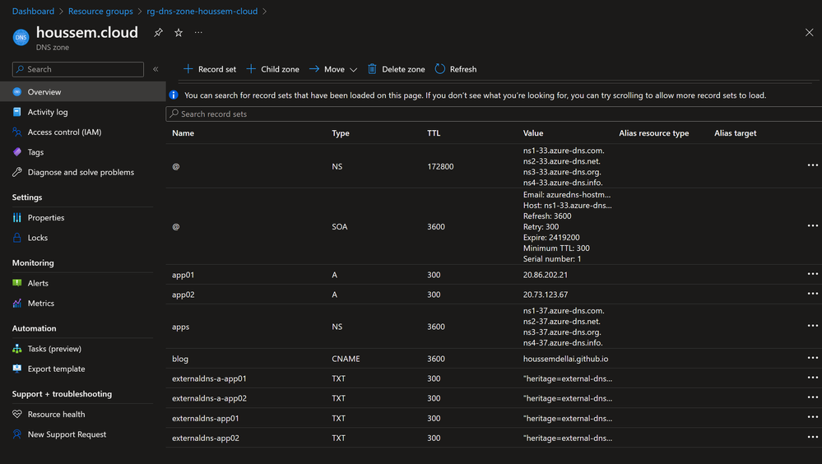Click houssemdellai.github.io value
822x464 pixels.
[565, 359]
